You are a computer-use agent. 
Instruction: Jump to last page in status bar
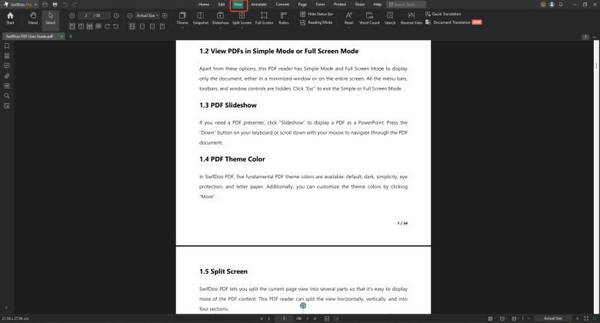pyautogui.click(x=315, y=318)
